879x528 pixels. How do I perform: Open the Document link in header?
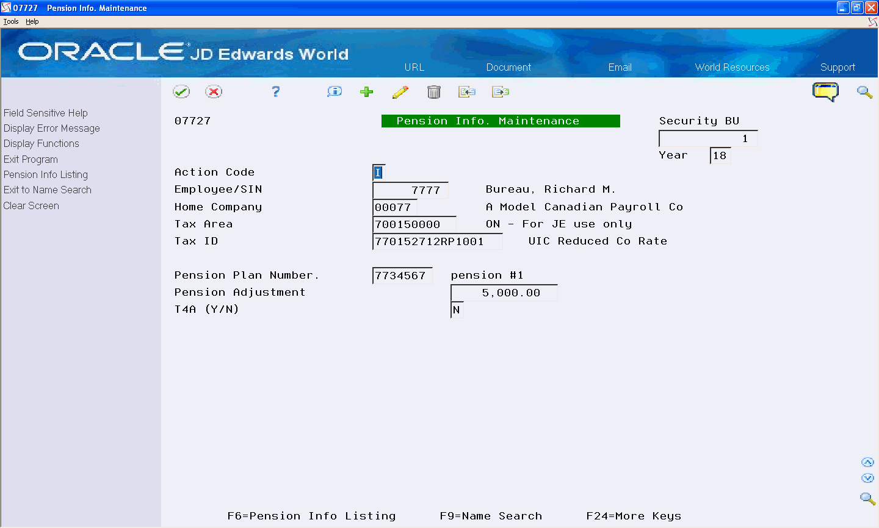(x=508, y=67)
